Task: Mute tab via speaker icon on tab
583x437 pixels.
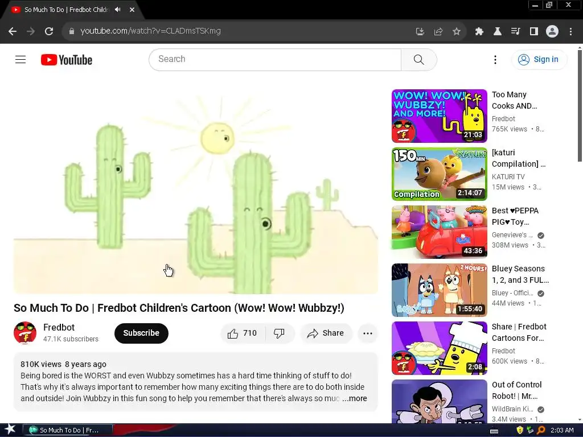Action: point(118,10)
